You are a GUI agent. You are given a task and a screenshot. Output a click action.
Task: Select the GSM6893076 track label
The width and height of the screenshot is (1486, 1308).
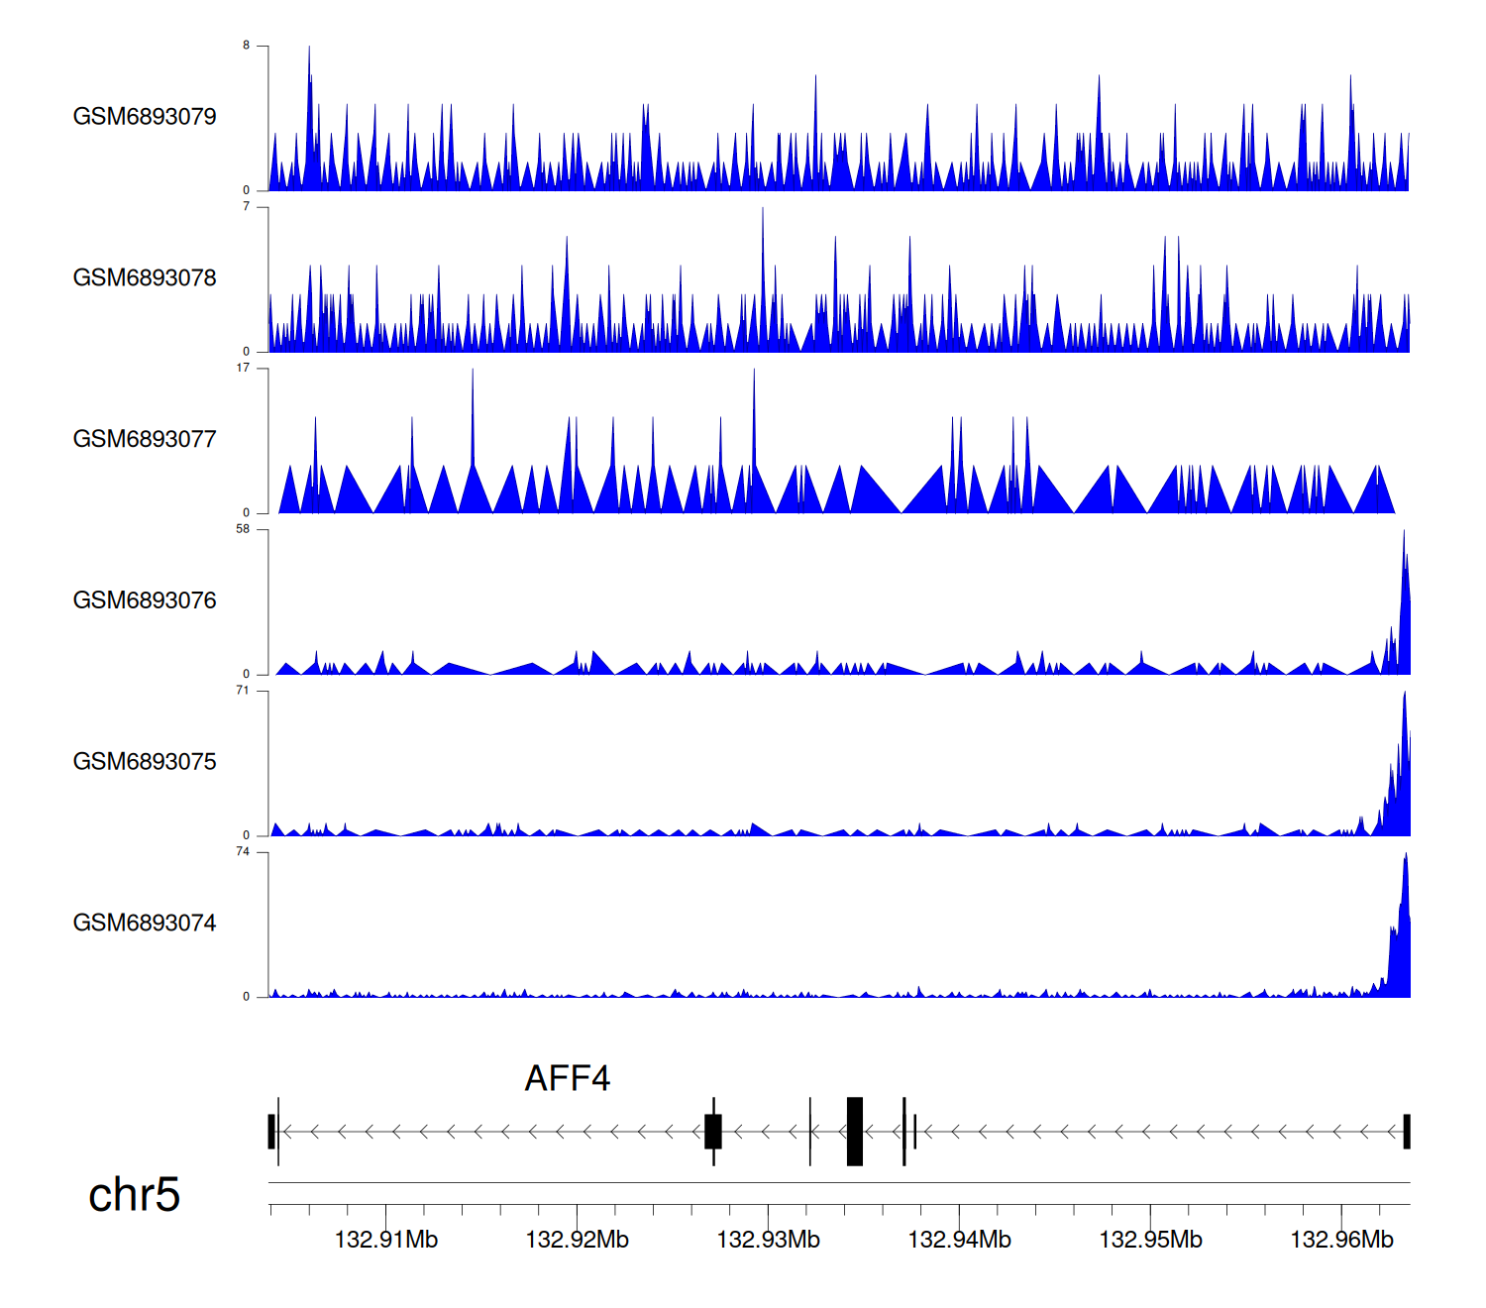pyautogui.click(x=145, y=600)
